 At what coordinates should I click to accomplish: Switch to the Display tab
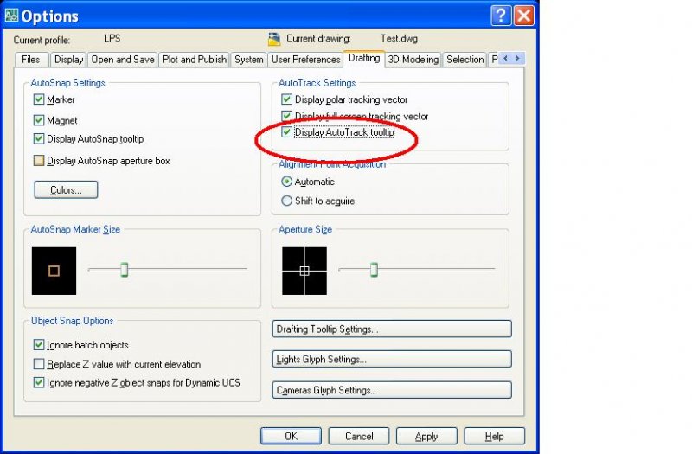point(68,59)
